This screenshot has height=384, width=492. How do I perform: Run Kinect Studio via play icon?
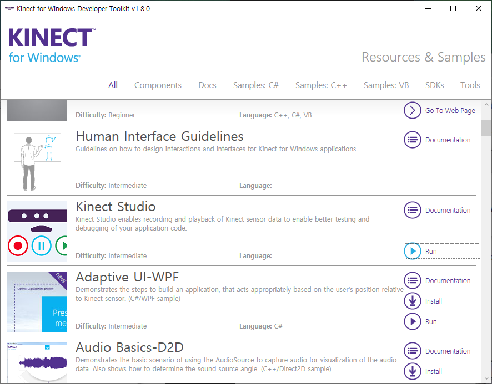tap(412, 251)
